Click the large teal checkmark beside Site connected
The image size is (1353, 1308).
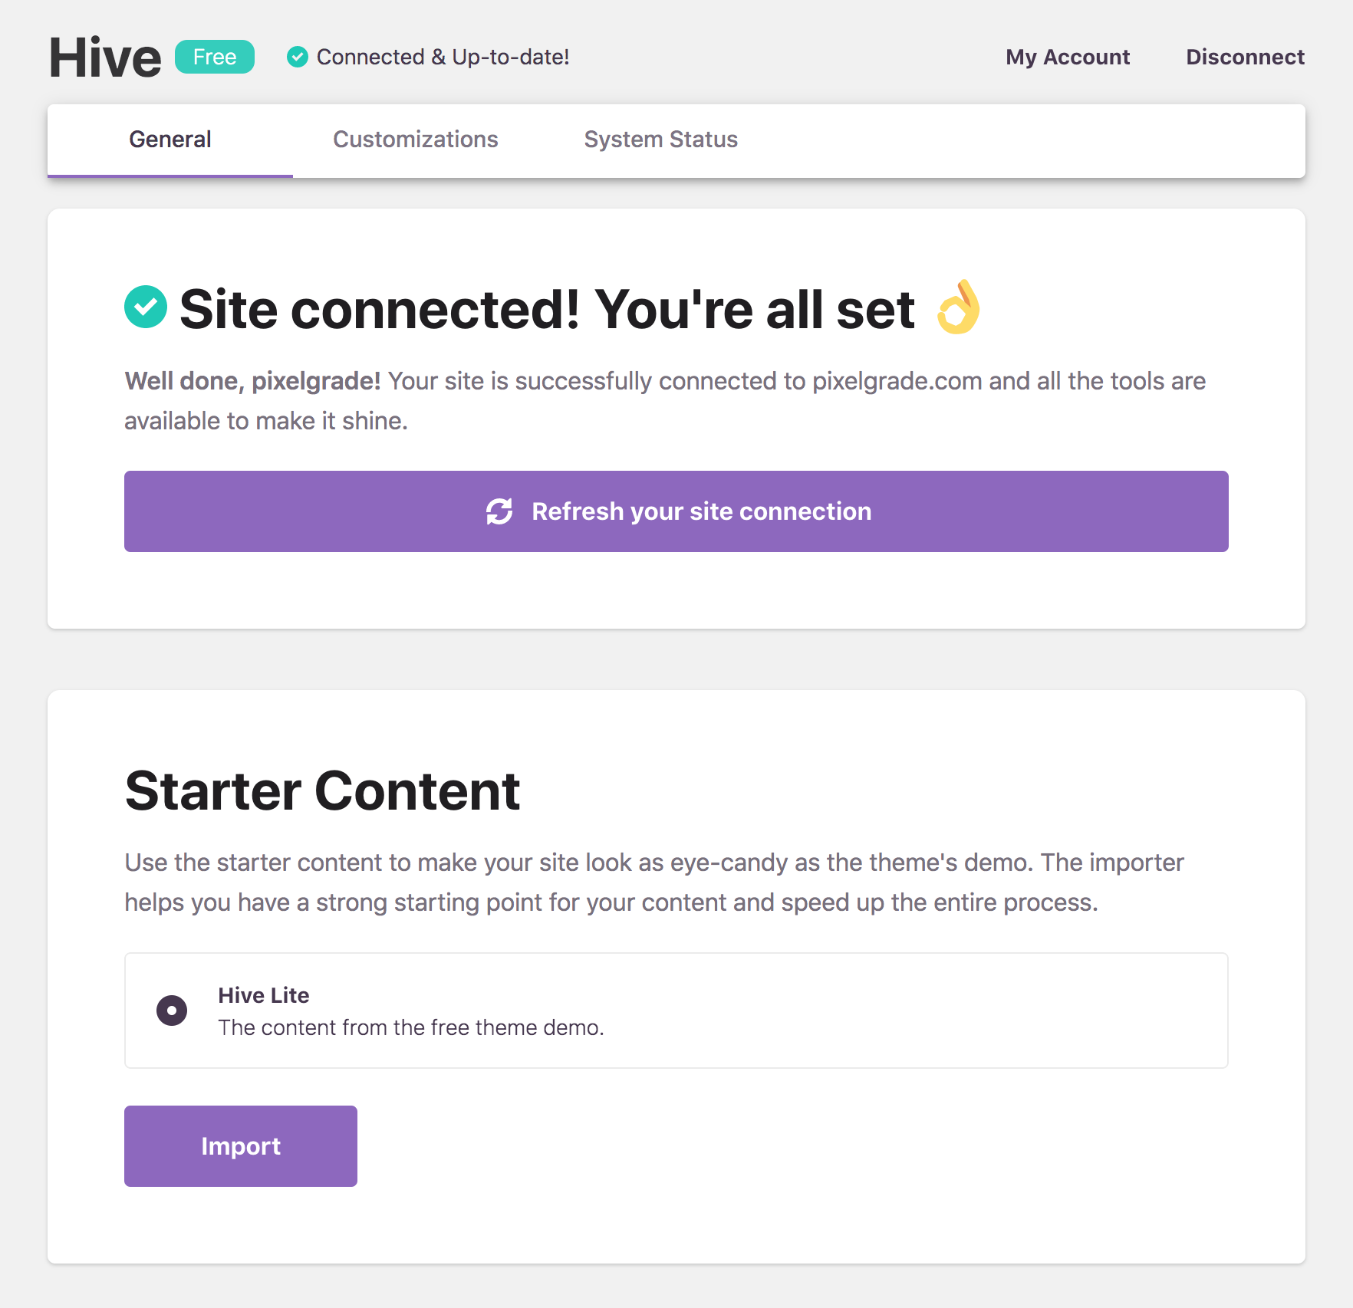tap(146, 307)
